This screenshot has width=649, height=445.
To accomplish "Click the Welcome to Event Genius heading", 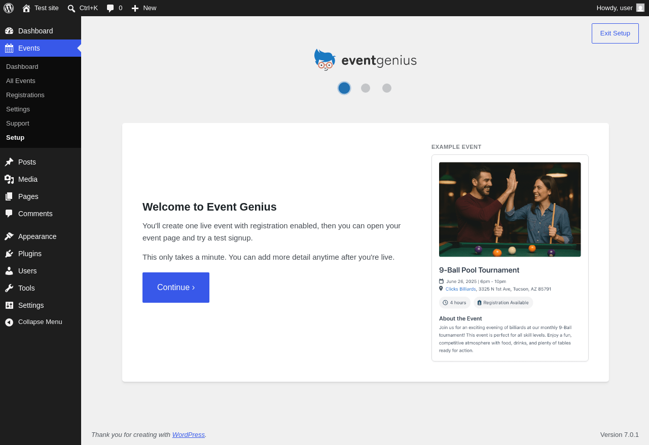I will (x=209, y=207).
